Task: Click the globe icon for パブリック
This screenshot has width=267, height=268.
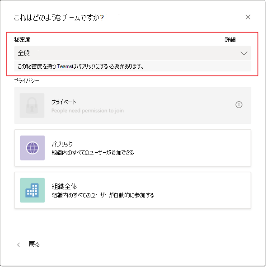Action: 33,148
